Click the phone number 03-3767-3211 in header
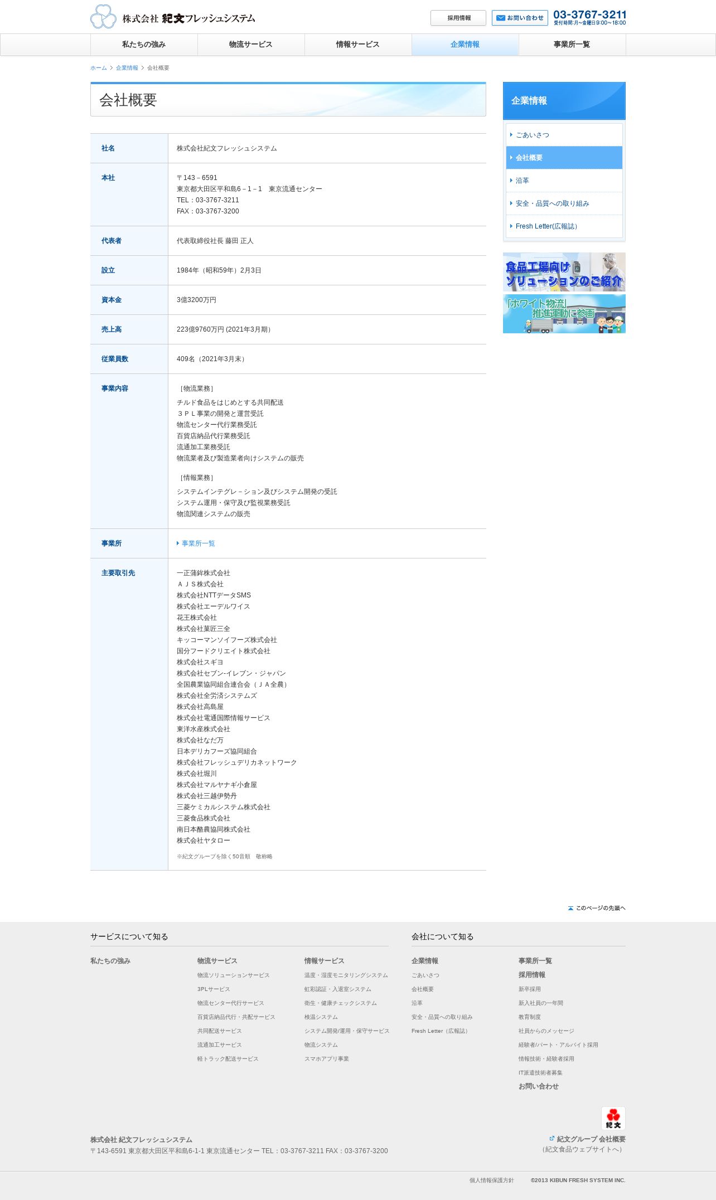 pyautogui.click(x=590, y=14)
